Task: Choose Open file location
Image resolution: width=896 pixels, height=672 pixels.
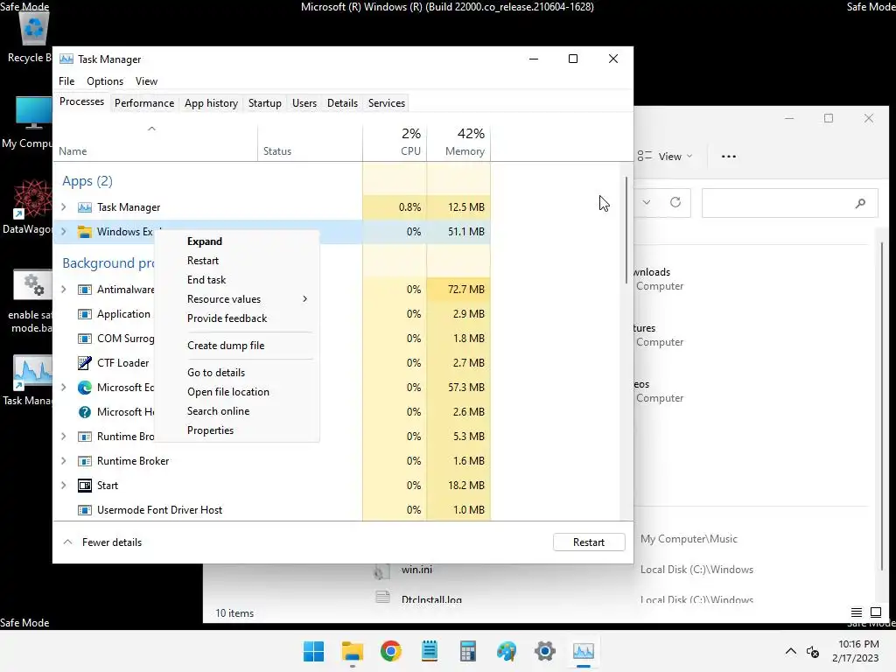Action: click(x=228, y=391)
